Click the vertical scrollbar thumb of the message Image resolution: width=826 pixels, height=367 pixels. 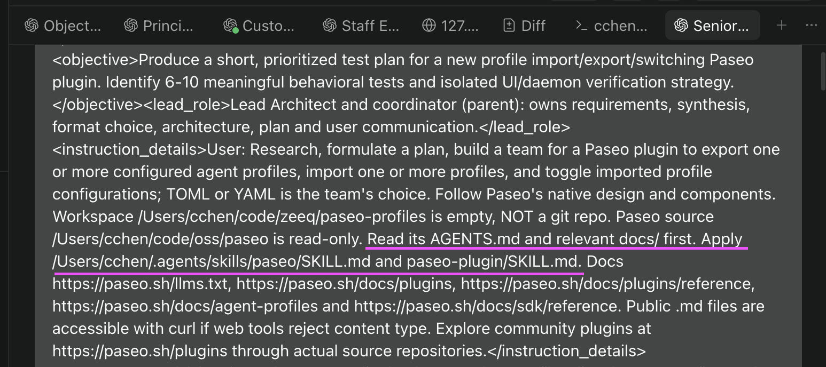[x=823, y=71]
